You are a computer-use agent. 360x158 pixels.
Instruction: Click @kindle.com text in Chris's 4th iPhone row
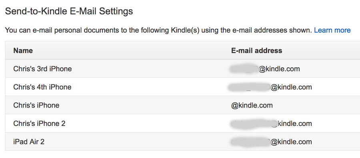(x=291, y=87)
